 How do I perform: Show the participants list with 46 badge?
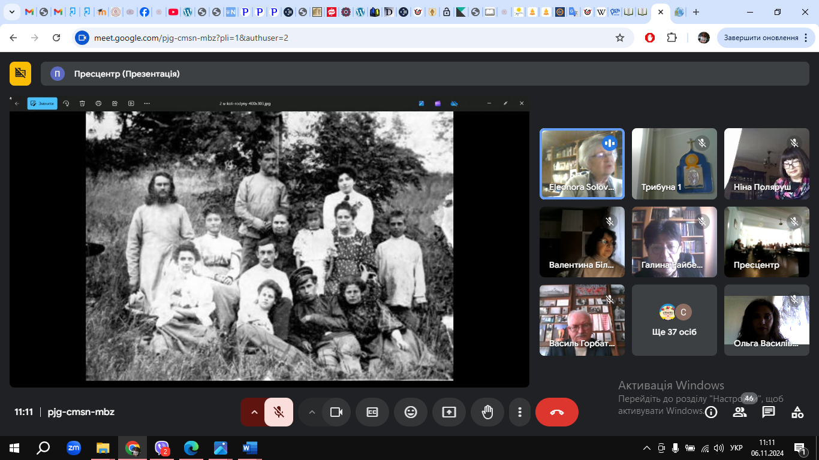click(740, 412)
